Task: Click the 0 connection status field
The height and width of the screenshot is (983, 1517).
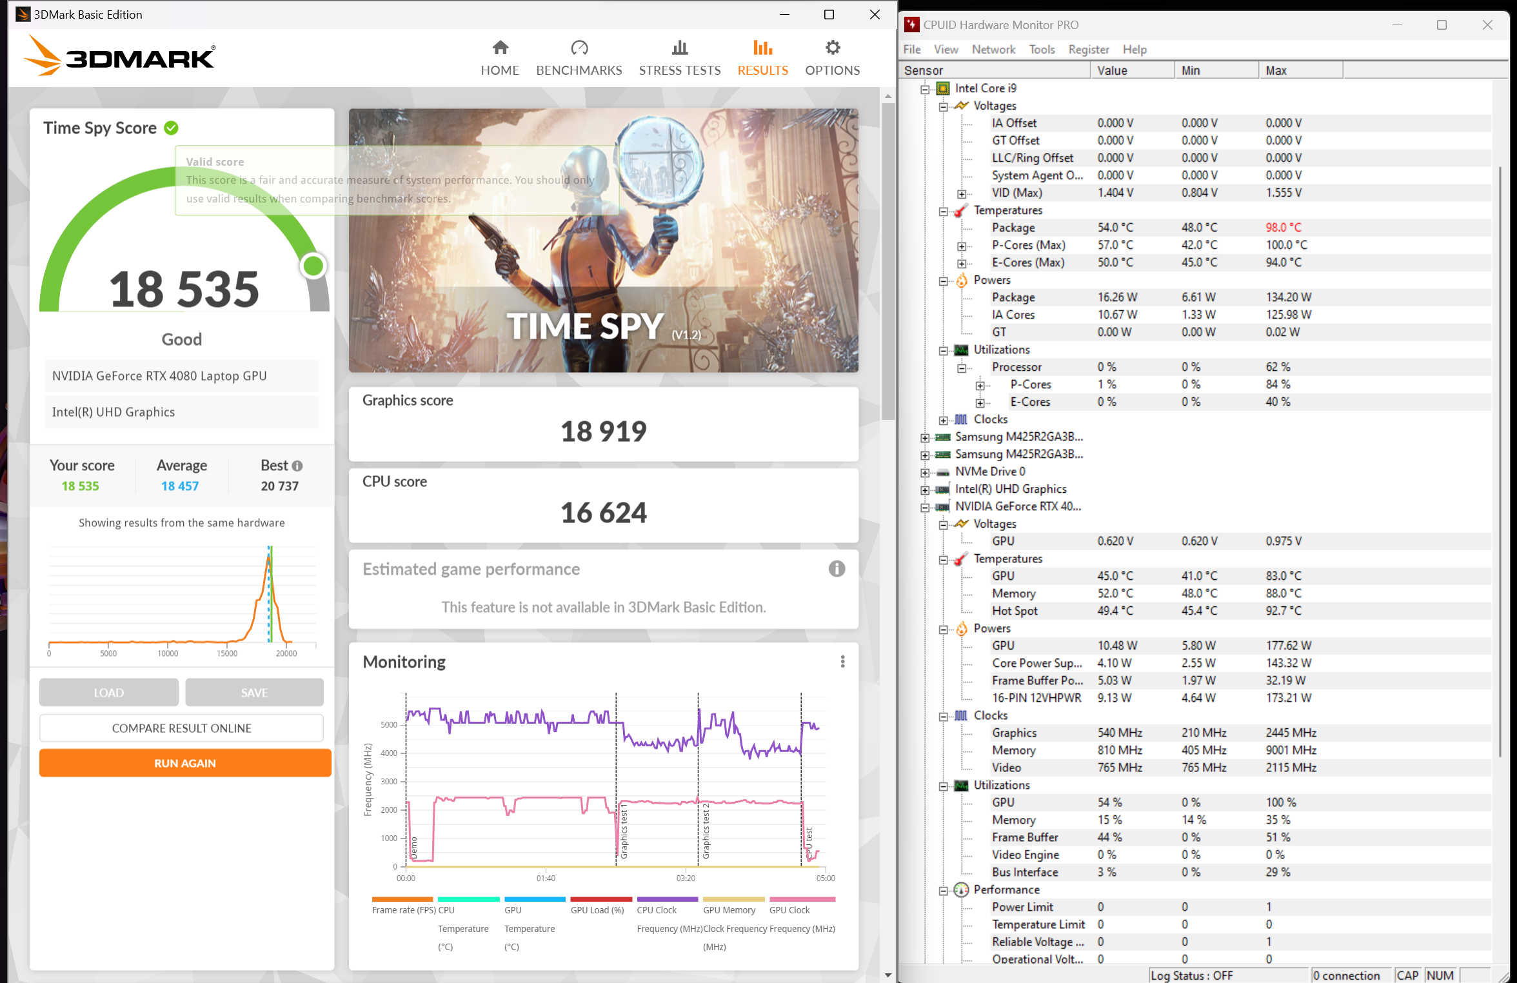Action: 1351,975
